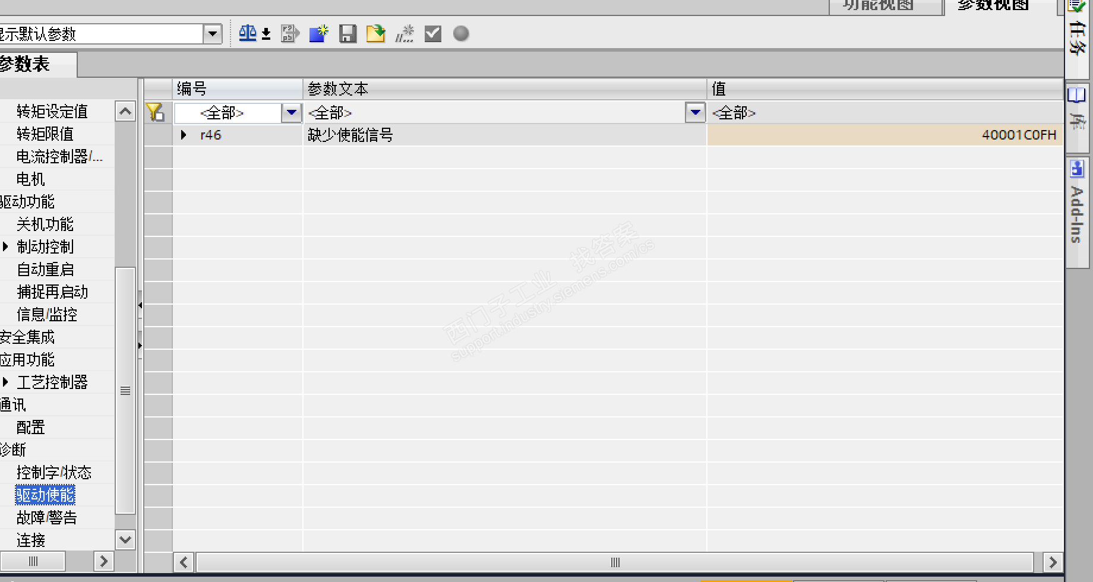Select 通讯 in the tree
1093x582 pixels.
[x=13, y=404]
